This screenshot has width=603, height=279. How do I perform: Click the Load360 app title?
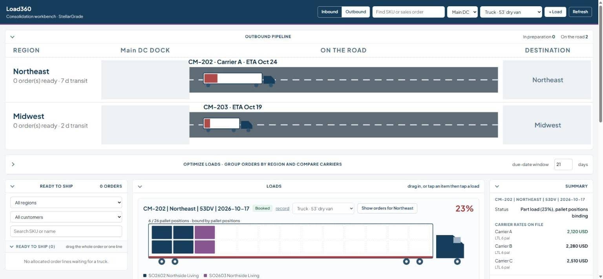(19, 9)
